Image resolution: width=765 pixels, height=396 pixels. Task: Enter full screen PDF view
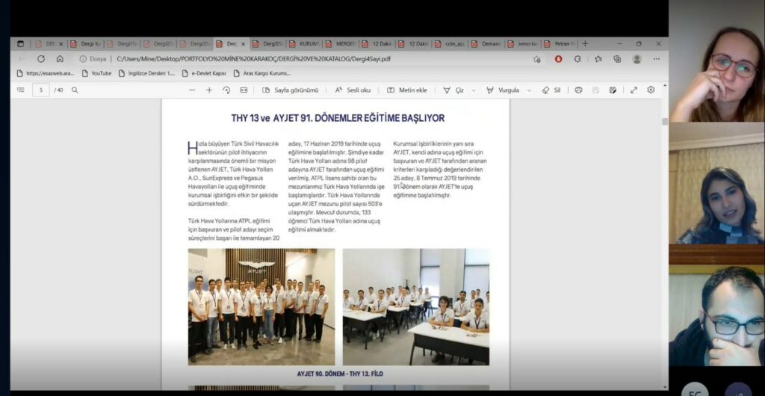(634, 90)
